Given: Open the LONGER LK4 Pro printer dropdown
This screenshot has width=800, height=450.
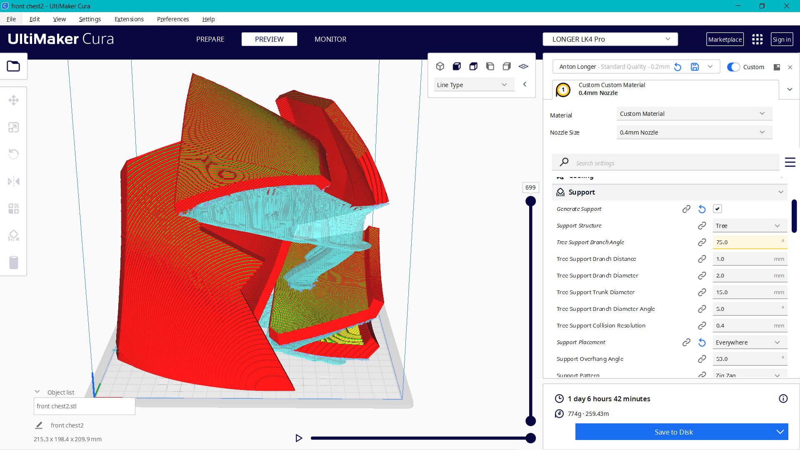Looking at the screenshot, I should pos(610,39).
